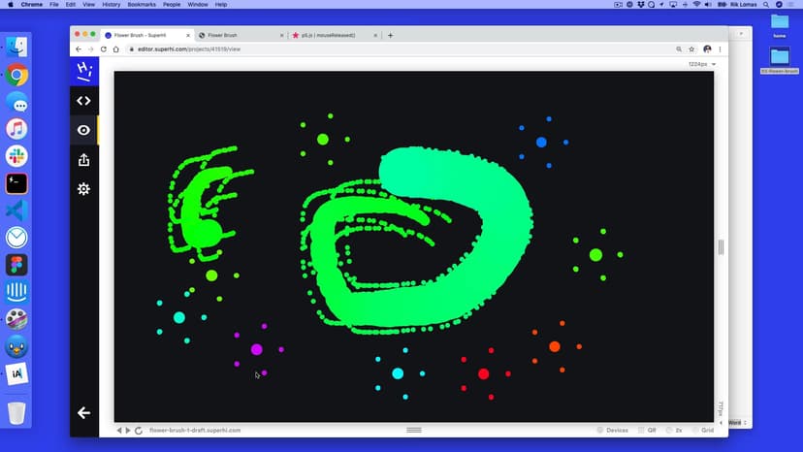
Task: Open a new browser tab
Action: pos(390,35)
